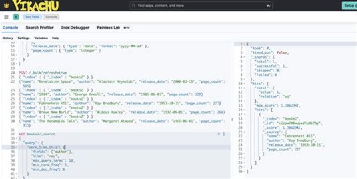Click the GET books2/_search request line
This screenshot has width=357, height=179.
(x=37, y=134)
